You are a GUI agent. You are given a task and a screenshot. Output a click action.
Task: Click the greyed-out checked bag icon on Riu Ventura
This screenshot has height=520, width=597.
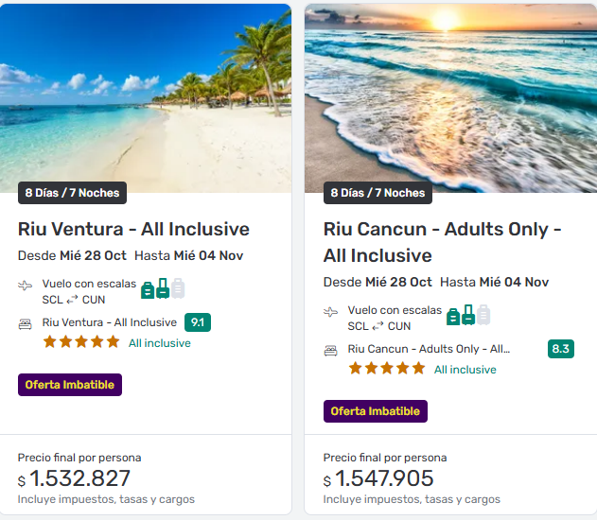tap(178, 288)
